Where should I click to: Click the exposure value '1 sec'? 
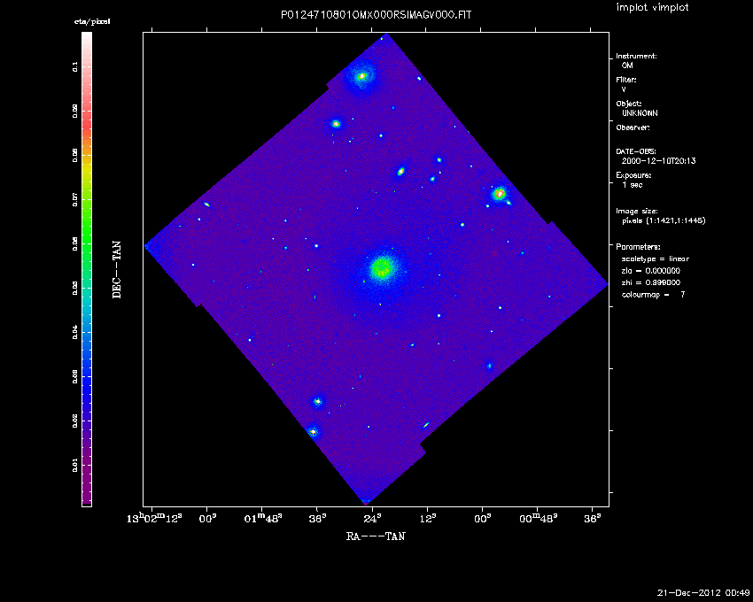click(632, 185)
